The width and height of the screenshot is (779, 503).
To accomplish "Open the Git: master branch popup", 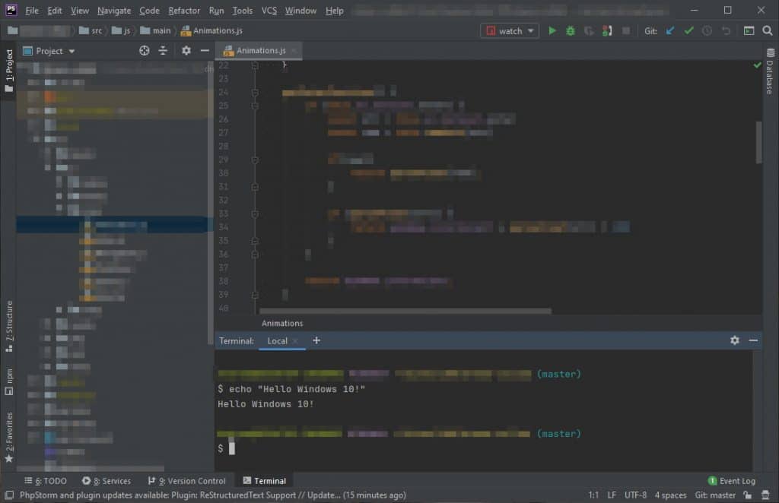I will point(715,495).
